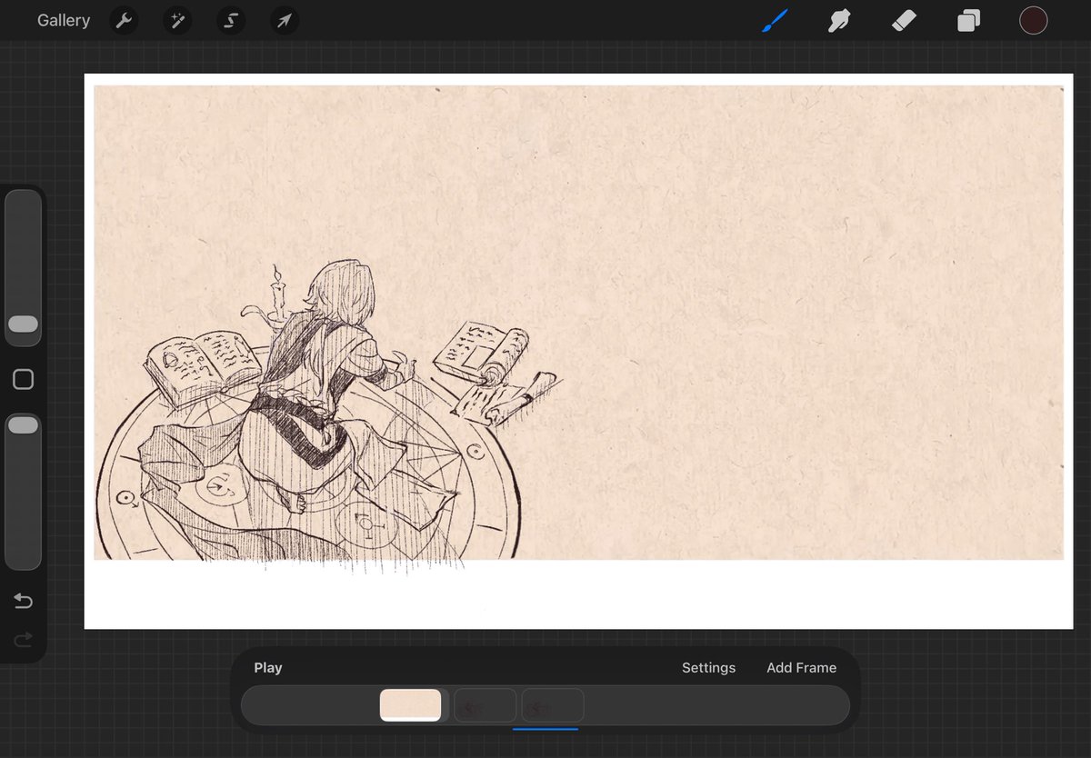The width and height of the screenshot is (1091, 758).
Task: Undo the last action
Action: (x=23, y=601)
